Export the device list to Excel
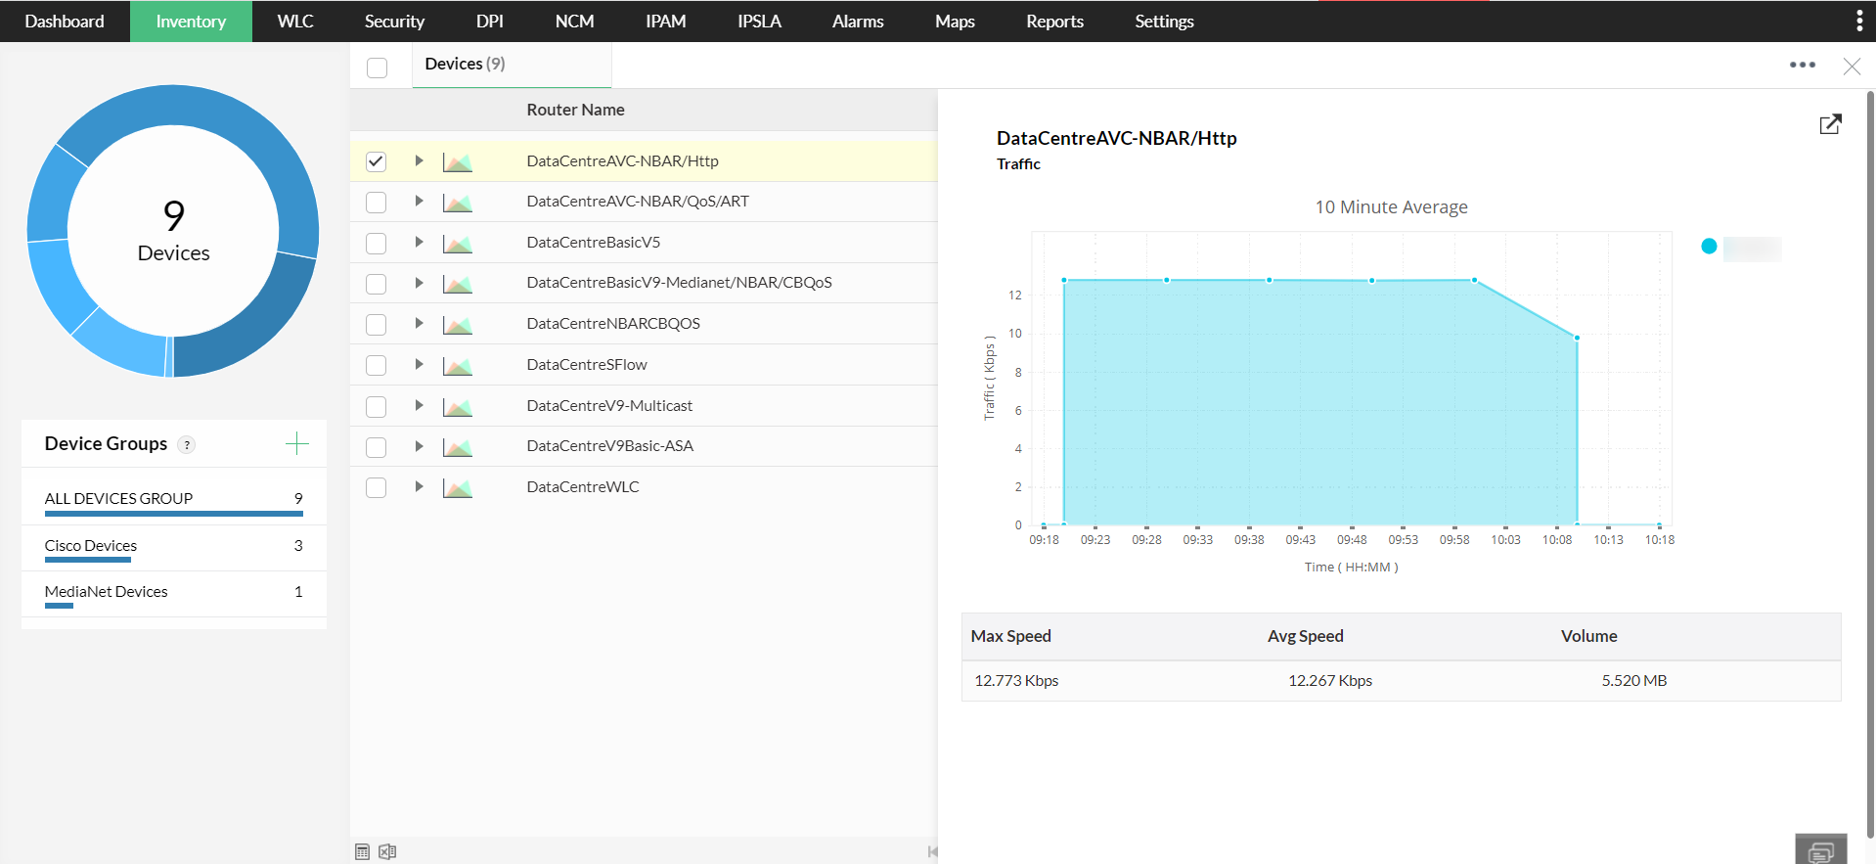Image resolution: width=1876 pixels, height=864 pixels. [x=387, y=851]
